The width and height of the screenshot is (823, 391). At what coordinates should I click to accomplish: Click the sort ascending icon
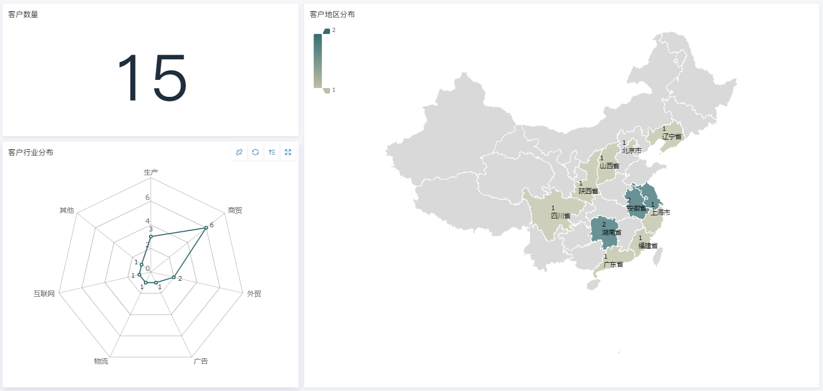272,152
